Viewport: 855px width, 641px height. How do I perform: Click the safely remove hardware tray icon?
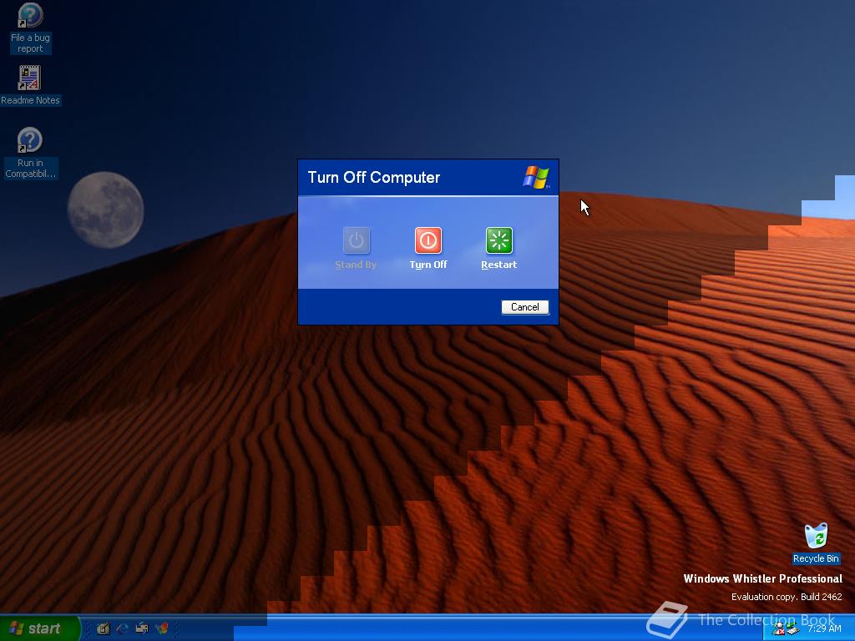point(792,629)
